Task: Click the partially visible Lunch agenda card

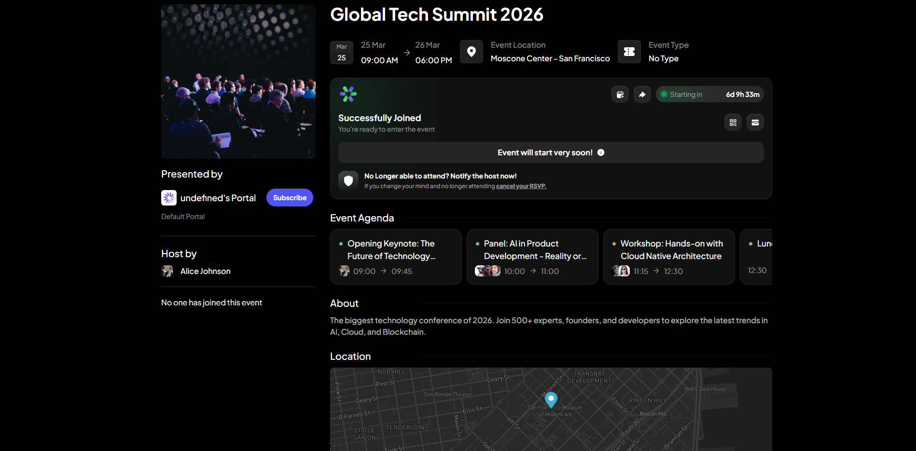Action: coord(757,257)
